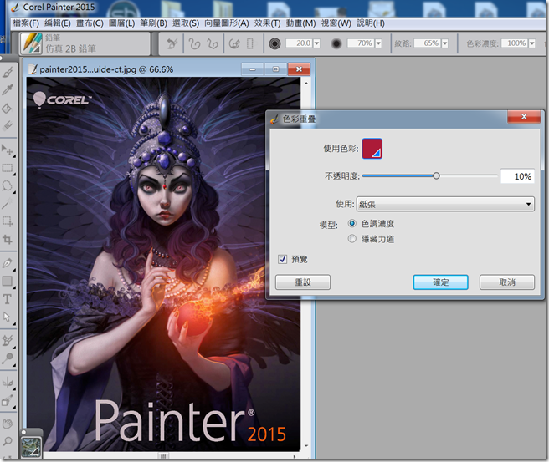Click the Align to Path brush icon
Image resolution: width=549 pixels, height=462 pixels.
click(234, 43)
